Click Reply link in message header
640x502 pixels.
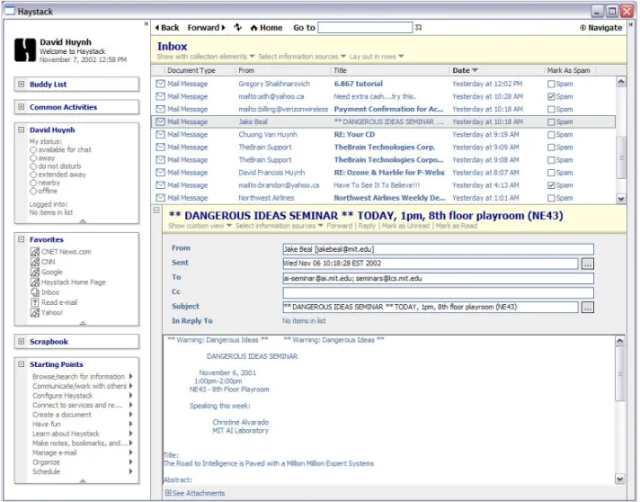click(x=367, y=226)
